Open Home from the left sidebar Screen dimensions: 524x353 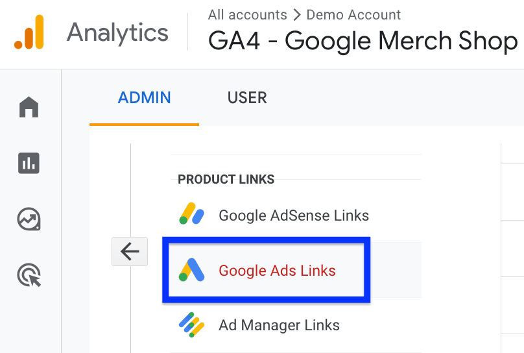29,106
